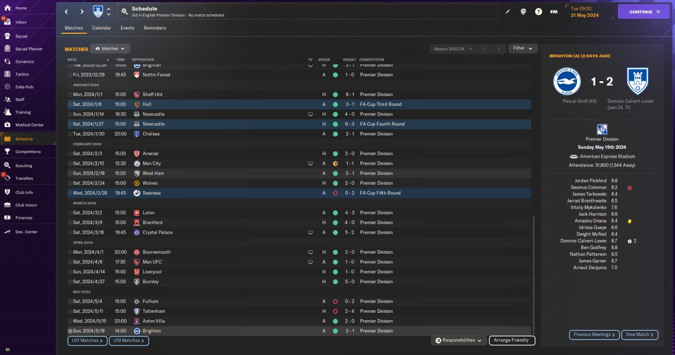Click the Brighton crest in match panel
Viewport: 675px width, 355px height.
pos(567,81)
